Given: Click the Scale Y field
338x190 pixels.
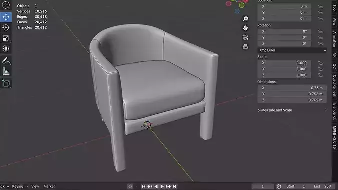Looking at the screenshot, I should (x=284, y=69).
